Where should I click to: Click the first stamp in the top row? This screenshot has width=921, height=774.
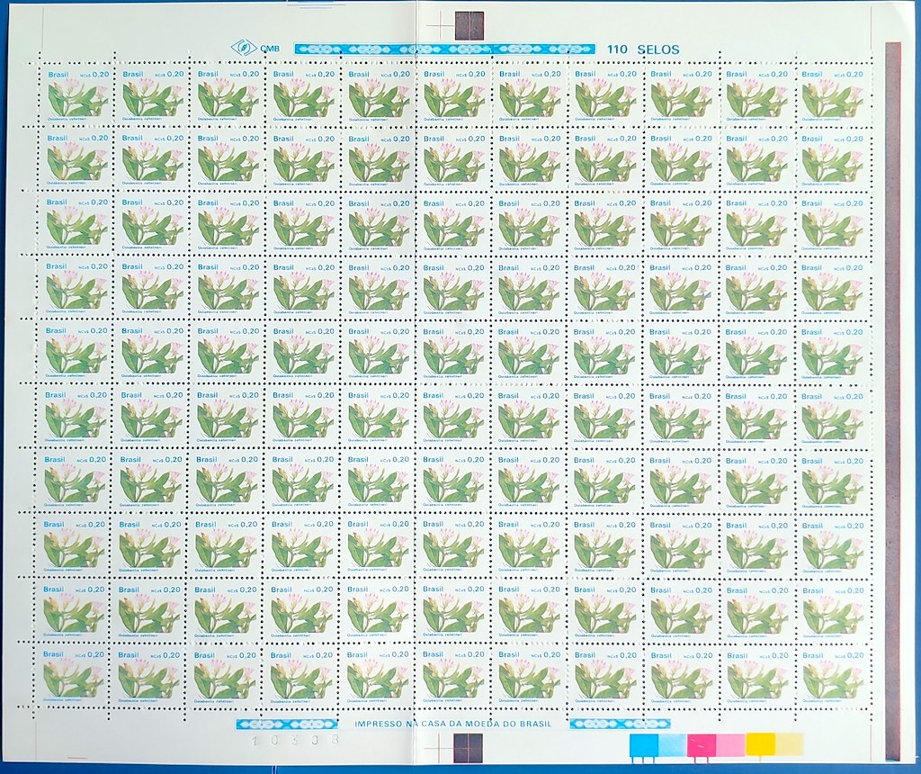coord(76,94)
